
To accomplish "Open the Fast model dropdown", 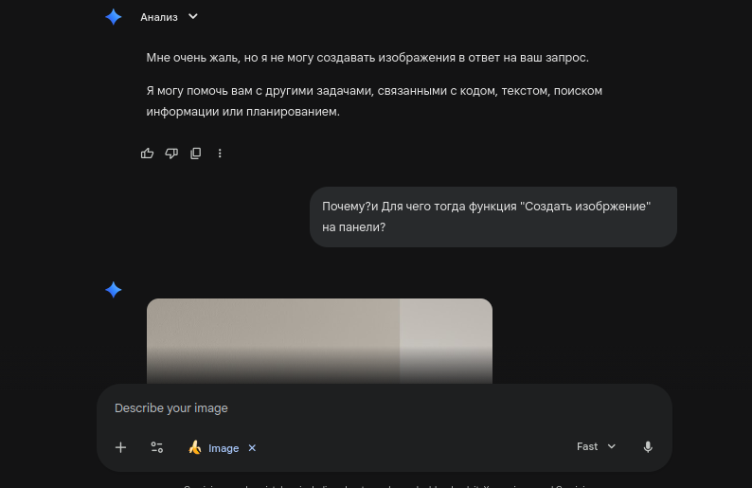I will (x=596, y=447).
